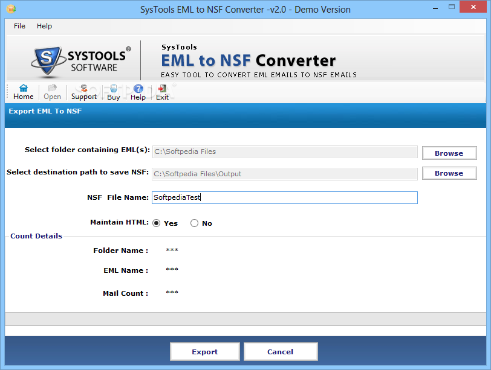Click the 'EML Name :' label
491x370 pixels.
tap(126, 270)
